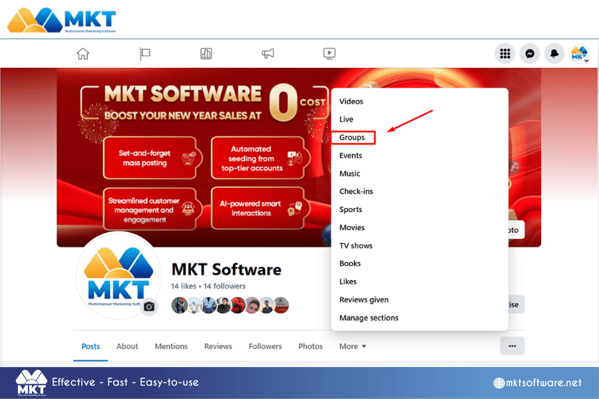Viewport: 599px width, 399px height.
Task: Open the Messenger icon
Action: 530,54
